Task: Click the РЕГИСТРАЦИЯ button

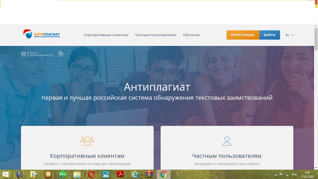Action: pos(243,35)
